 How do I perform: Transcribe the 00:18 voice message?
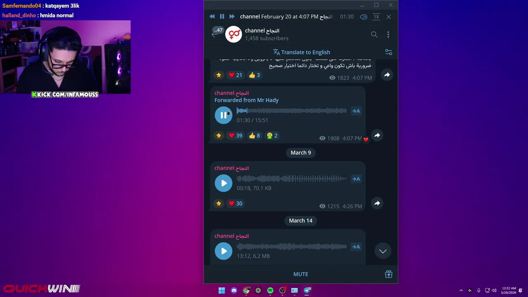[x=356, y=179]
